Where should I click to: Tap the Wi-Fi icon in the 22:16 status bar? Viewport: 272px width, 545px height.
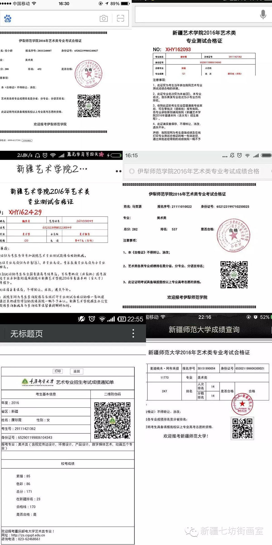pos(163,317)
